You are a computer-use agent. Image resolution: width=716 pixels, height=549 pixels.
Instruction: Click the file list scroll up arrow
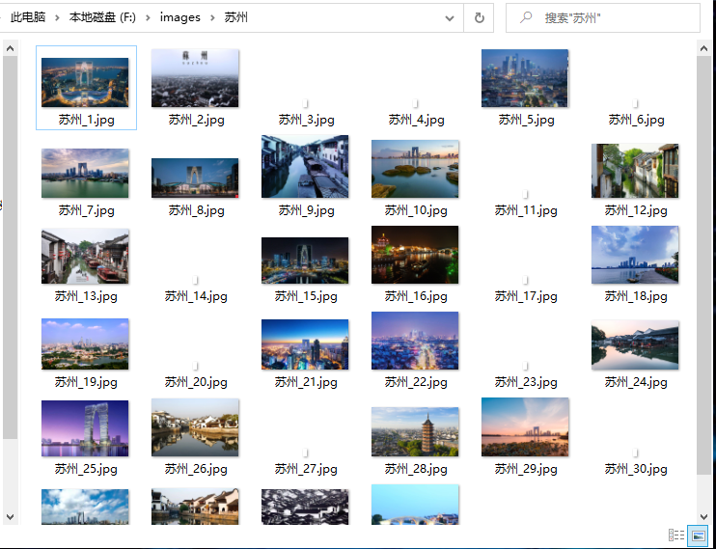coord(703,48)
